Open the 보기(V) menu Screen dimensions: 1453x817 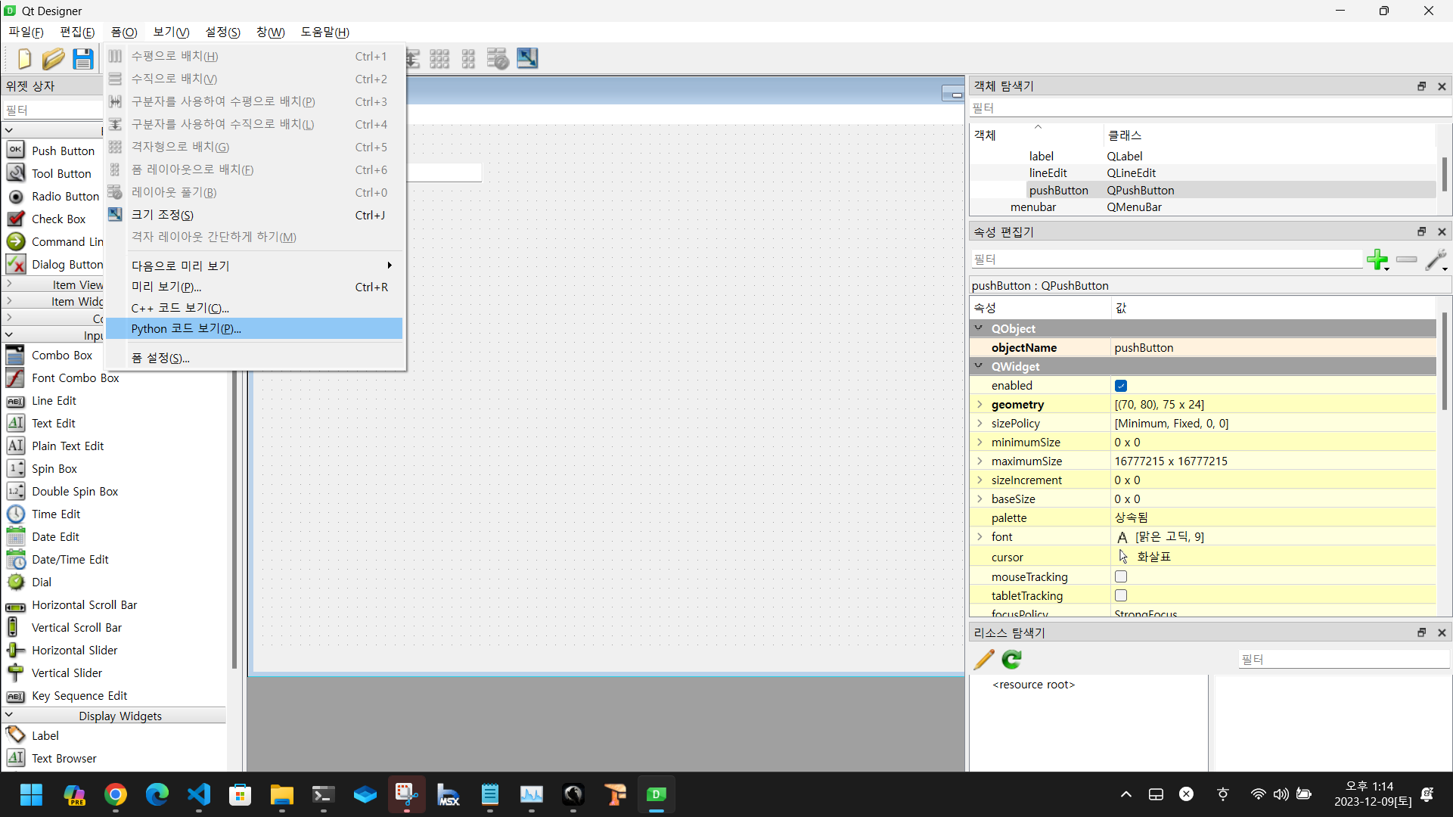pyautogui.click(x=171, y=32)
